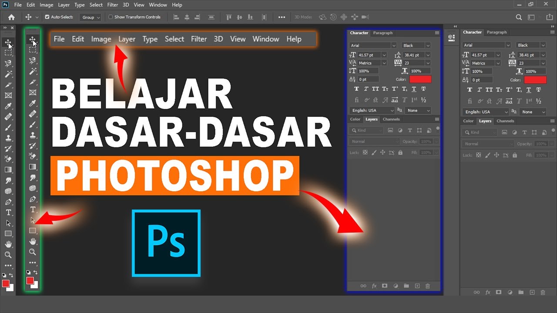557x313 pixels.
Task: Toggle Faux Bold in the rightmost Character panel
Action: coord(470,90)
